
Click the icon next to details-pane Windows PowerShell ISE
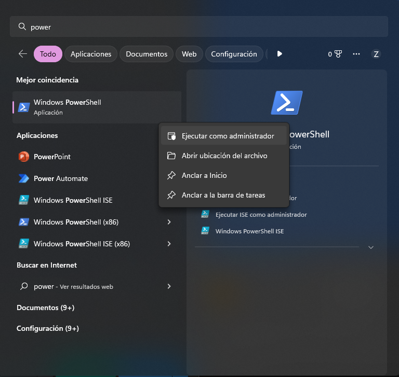coord(205,230)
